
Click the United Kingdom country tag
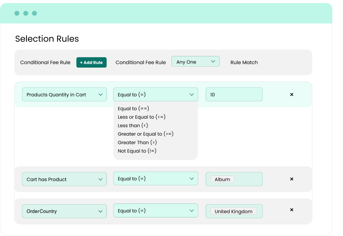point(233,211)
